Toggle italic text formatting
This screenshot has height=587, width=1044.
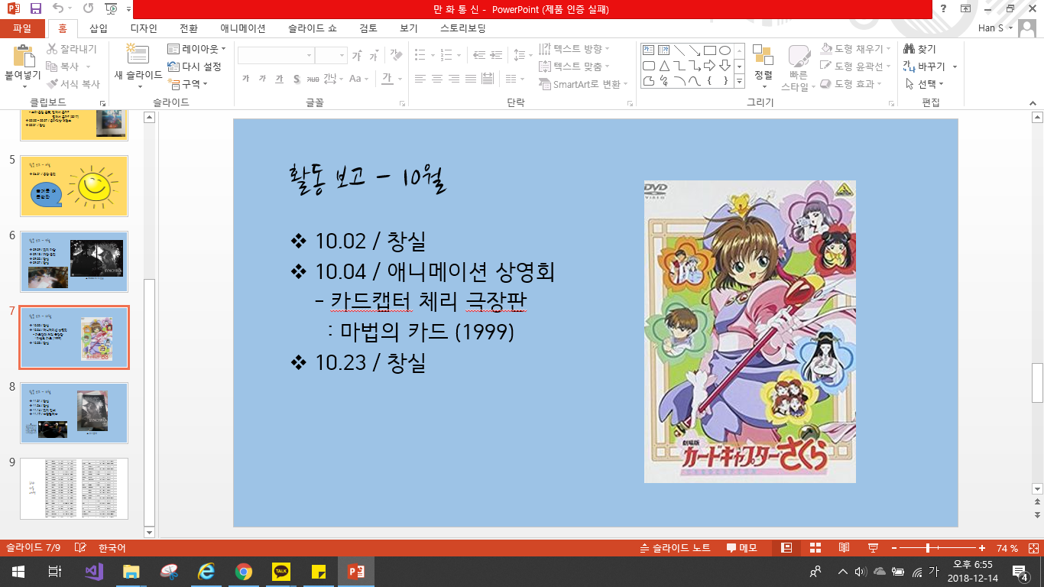(x=262, y=78)
